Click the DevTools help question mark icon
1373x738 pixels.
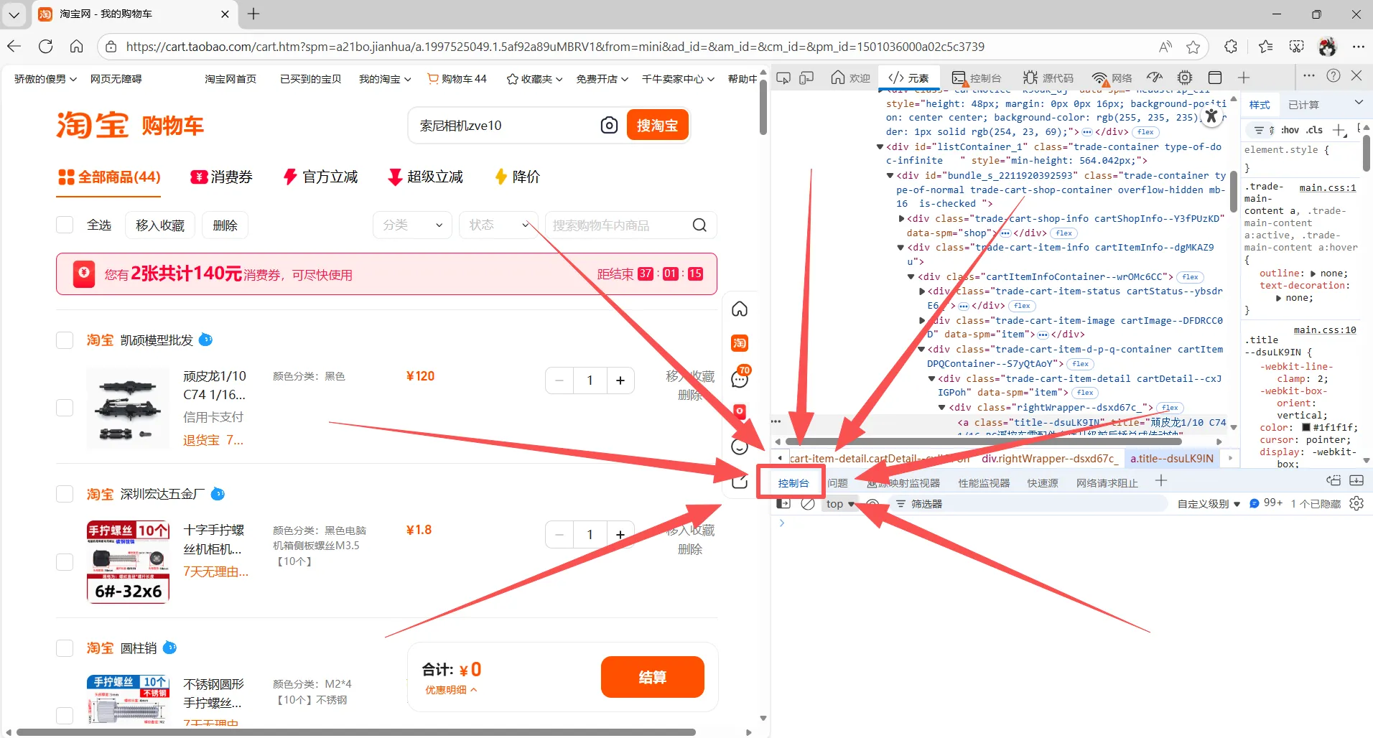[1334, 76]
